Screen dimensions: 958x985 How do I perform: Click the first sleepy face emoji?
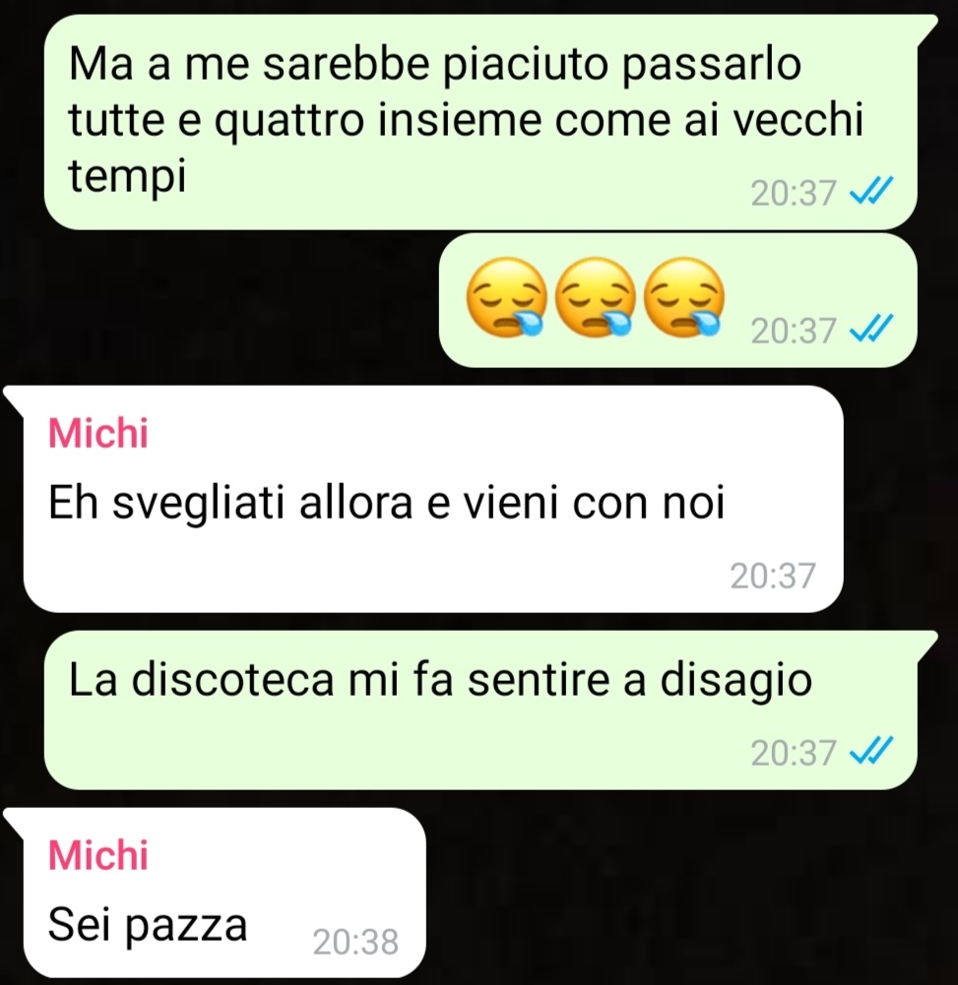click(x=506, y=298)
